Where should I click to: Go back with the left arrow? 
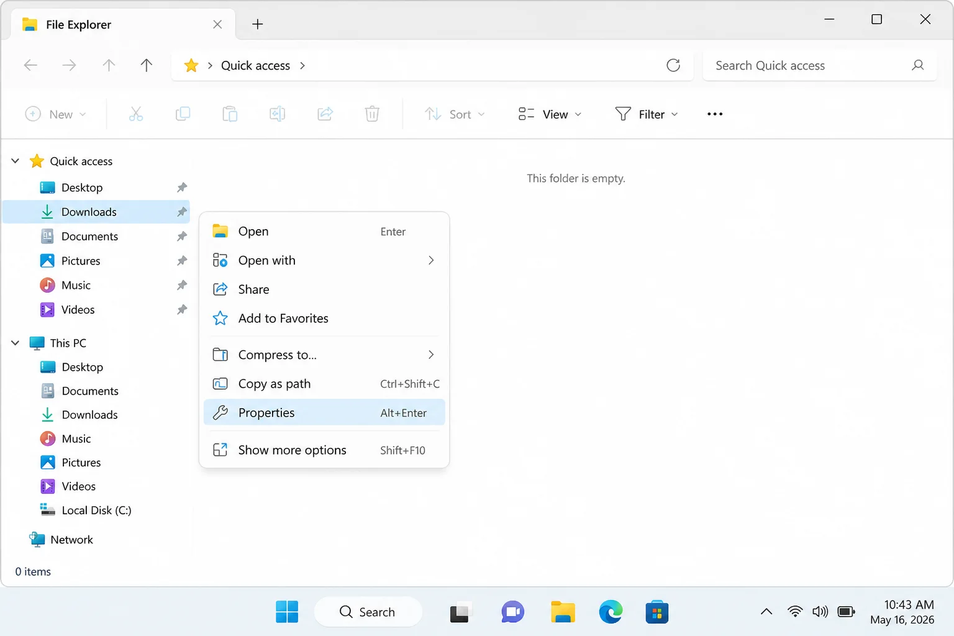(x=30, y=65)
